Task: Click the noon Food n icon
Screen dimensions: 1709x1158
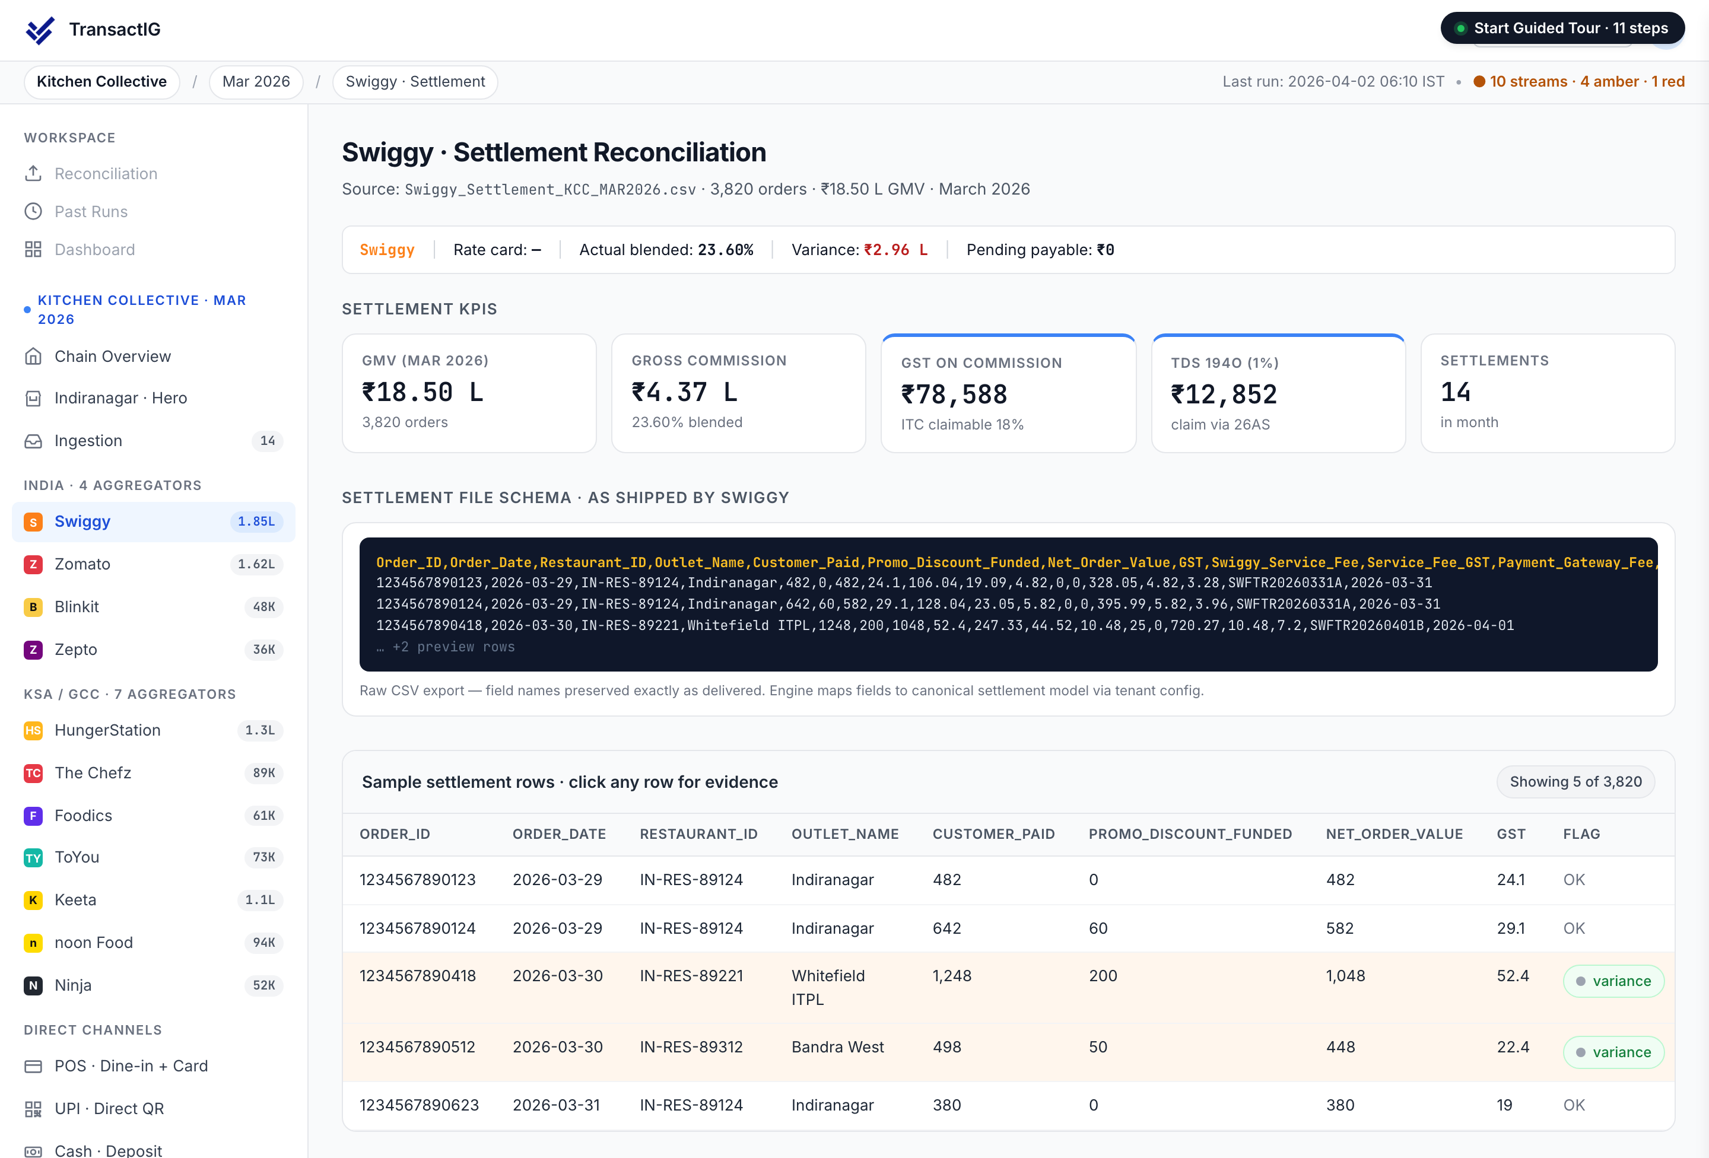Action: 33,943
